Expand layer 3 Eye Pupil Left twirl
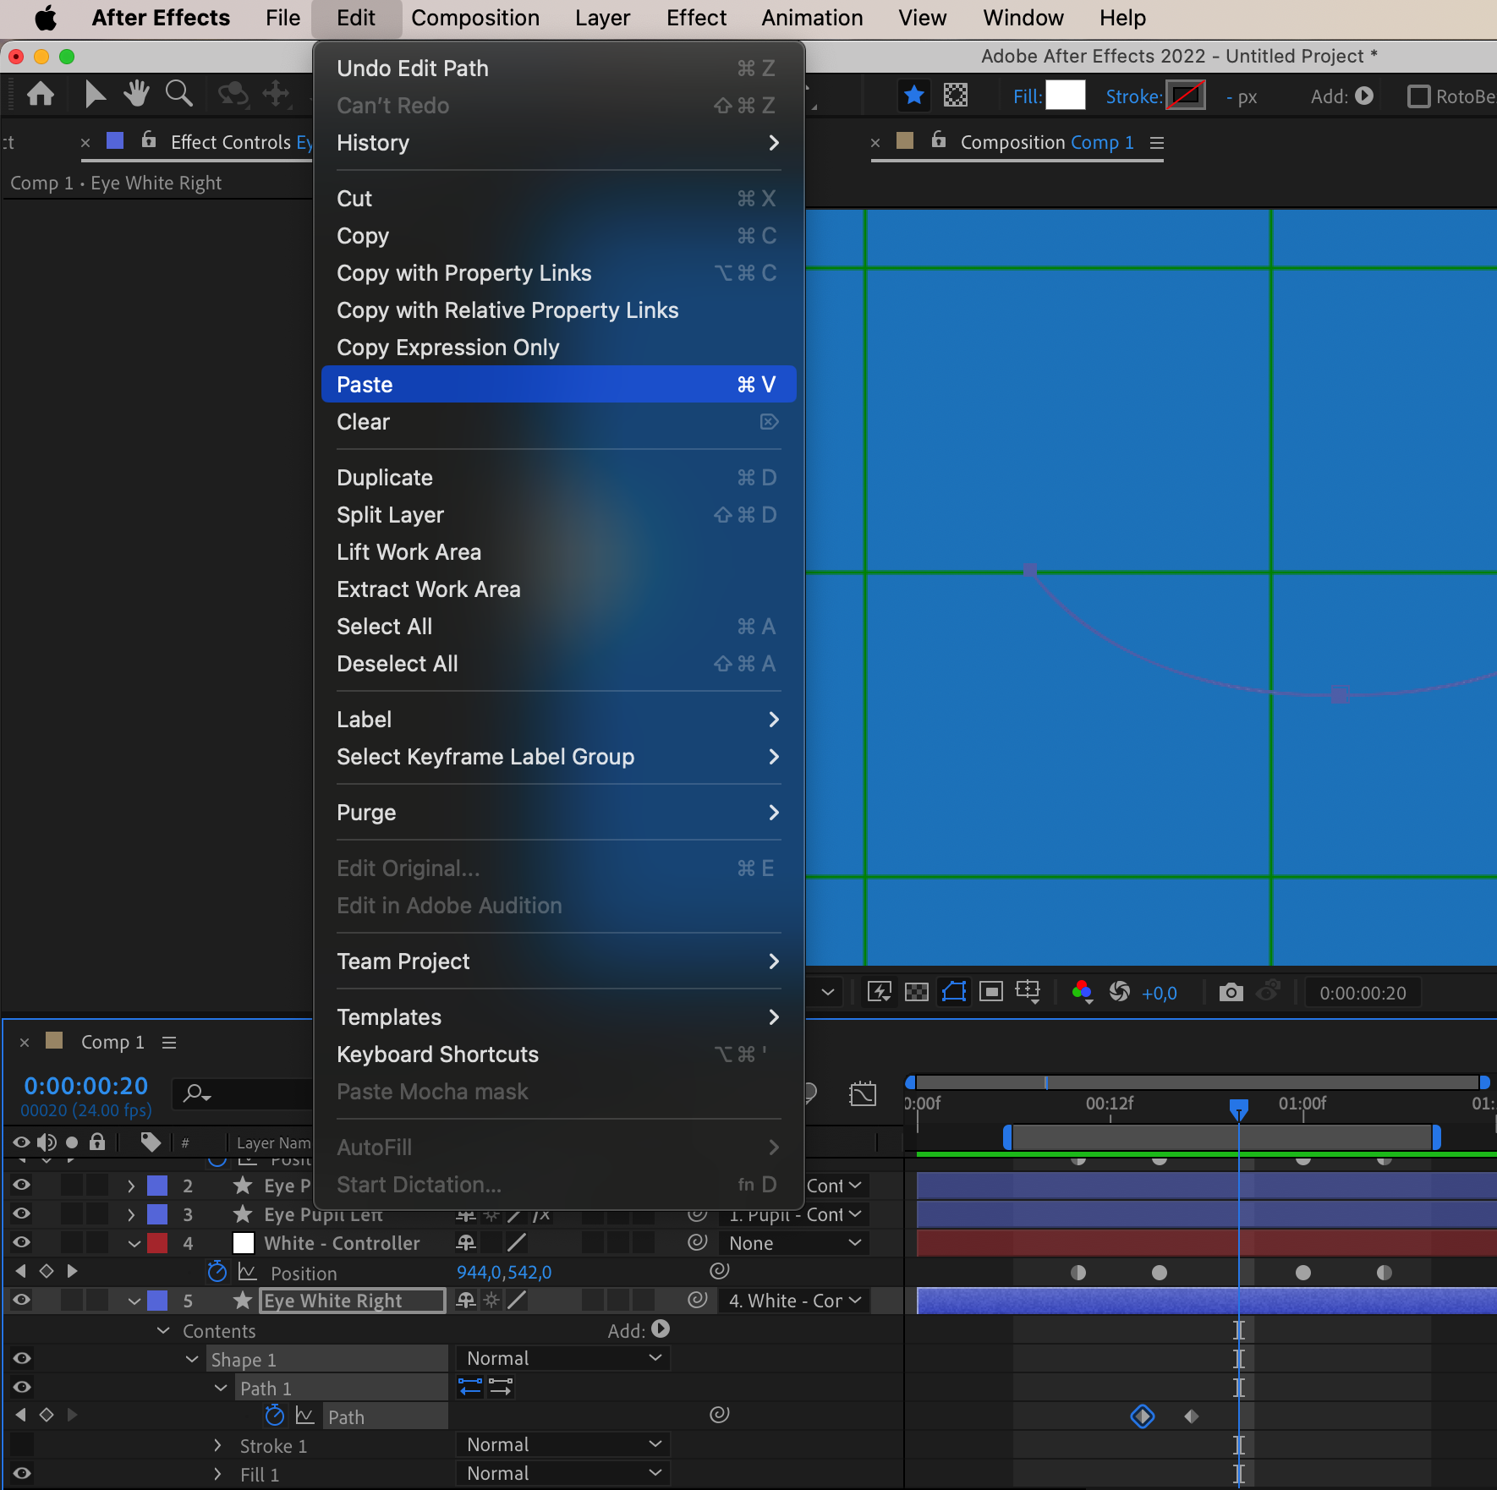 click(x=131, y=1214)
